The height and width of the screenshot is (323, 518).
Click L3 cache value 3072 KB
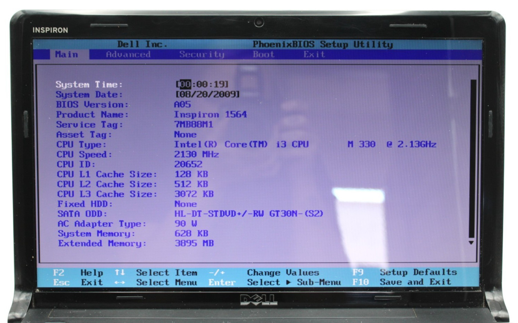point(194,194)
